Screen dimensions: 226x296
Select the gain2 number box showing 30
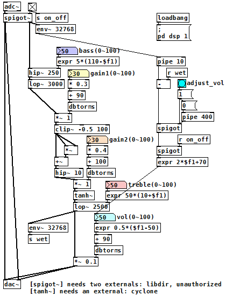coord(97,140)
